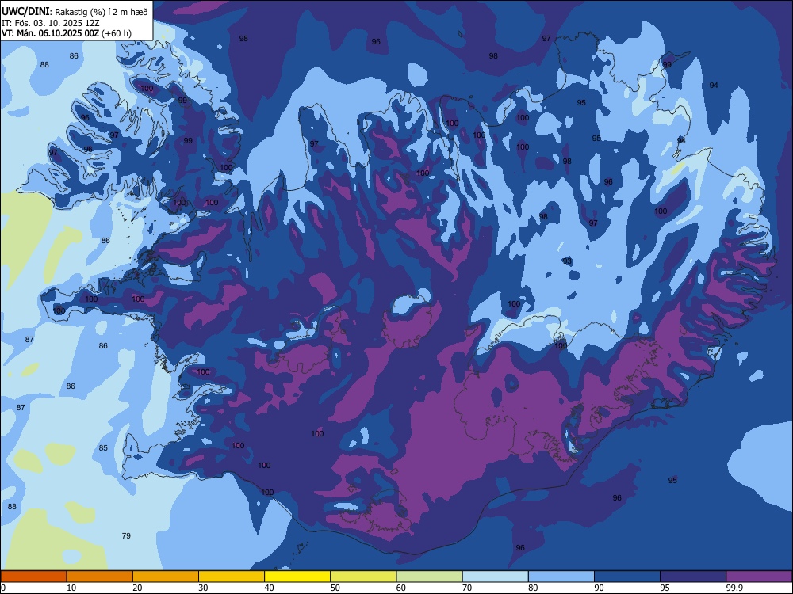Pick the amber 20–30 legend color block
This screenshot has width=793, height=594.
point(166,577)
